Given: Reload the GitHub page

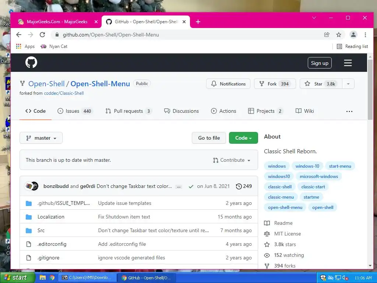Looking at the screenshot, I should [x=42, y=35].
